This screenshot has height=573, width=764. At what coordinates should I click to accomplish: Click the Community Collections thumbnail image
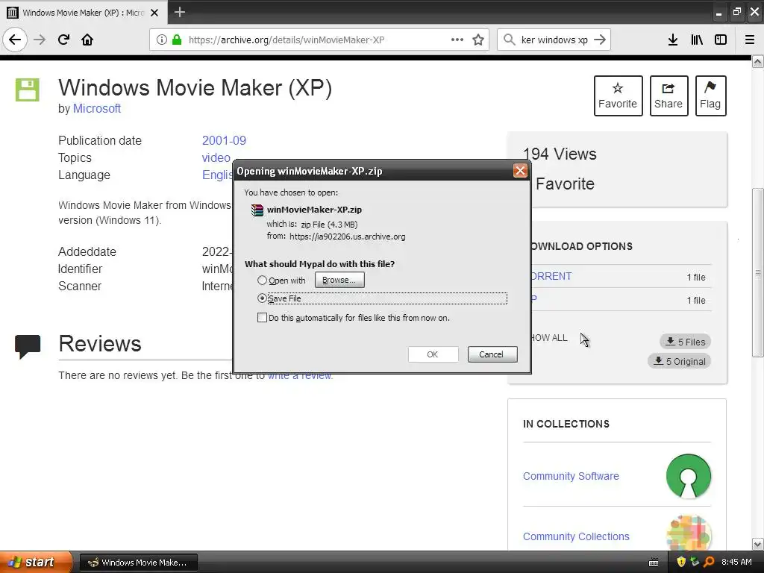pos(689,533)
